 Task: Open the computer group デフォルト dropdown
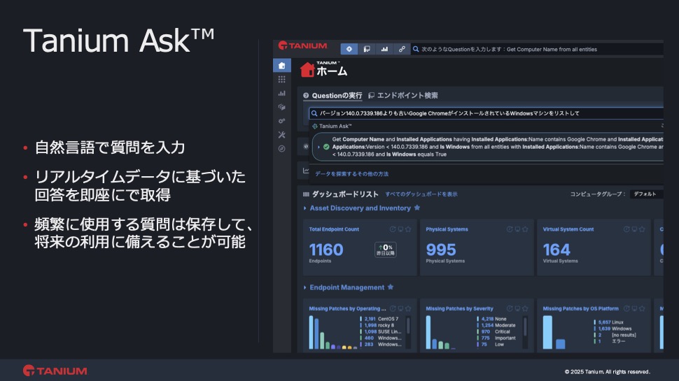pyautogui.click(x=645, y=194)
